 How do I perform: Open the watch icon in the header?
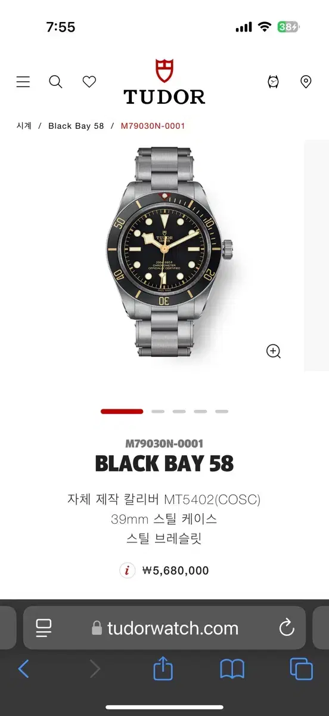coord(273,82)
